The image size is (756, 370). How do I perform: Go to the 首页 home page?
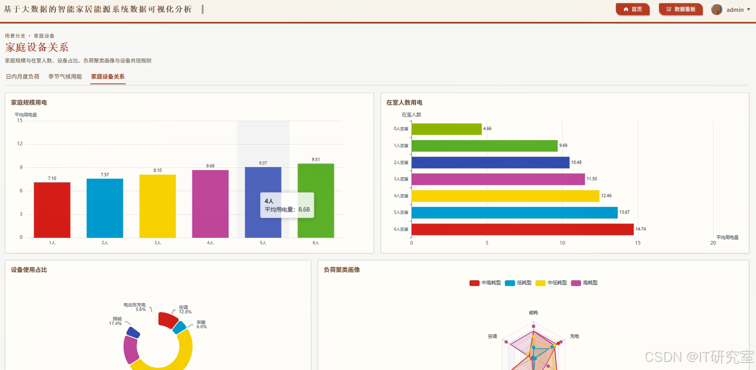pyautogui.click(x=632, y=9)
